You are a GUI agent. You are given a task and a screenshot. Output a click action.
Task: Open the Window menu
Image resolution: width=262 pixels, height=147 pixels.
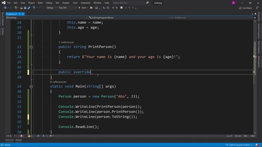97,3
